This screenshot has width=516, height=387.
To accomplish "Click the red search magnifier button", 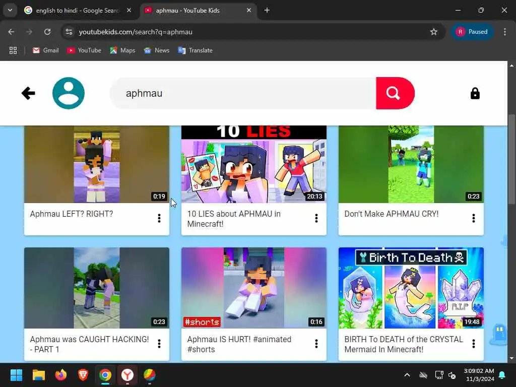I will [x=395, y=93].
